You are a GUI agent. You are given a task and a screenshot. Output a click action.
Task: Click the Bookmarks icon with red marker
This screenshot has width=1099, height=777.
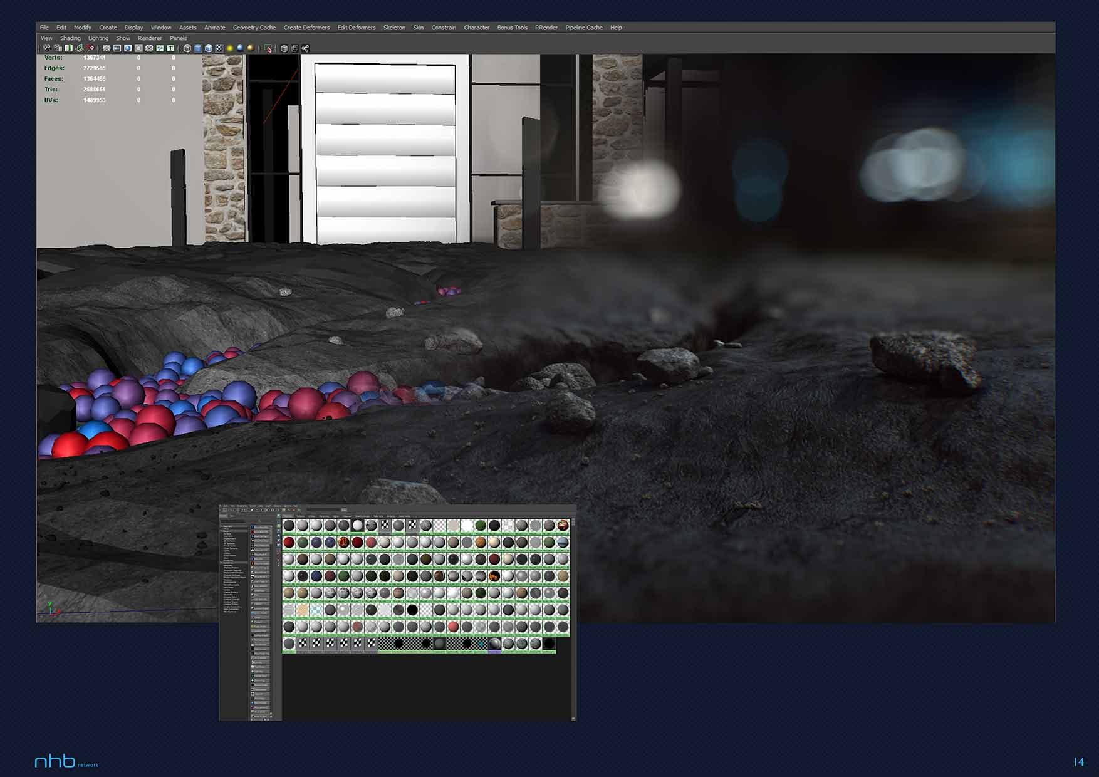pos(90,48)
